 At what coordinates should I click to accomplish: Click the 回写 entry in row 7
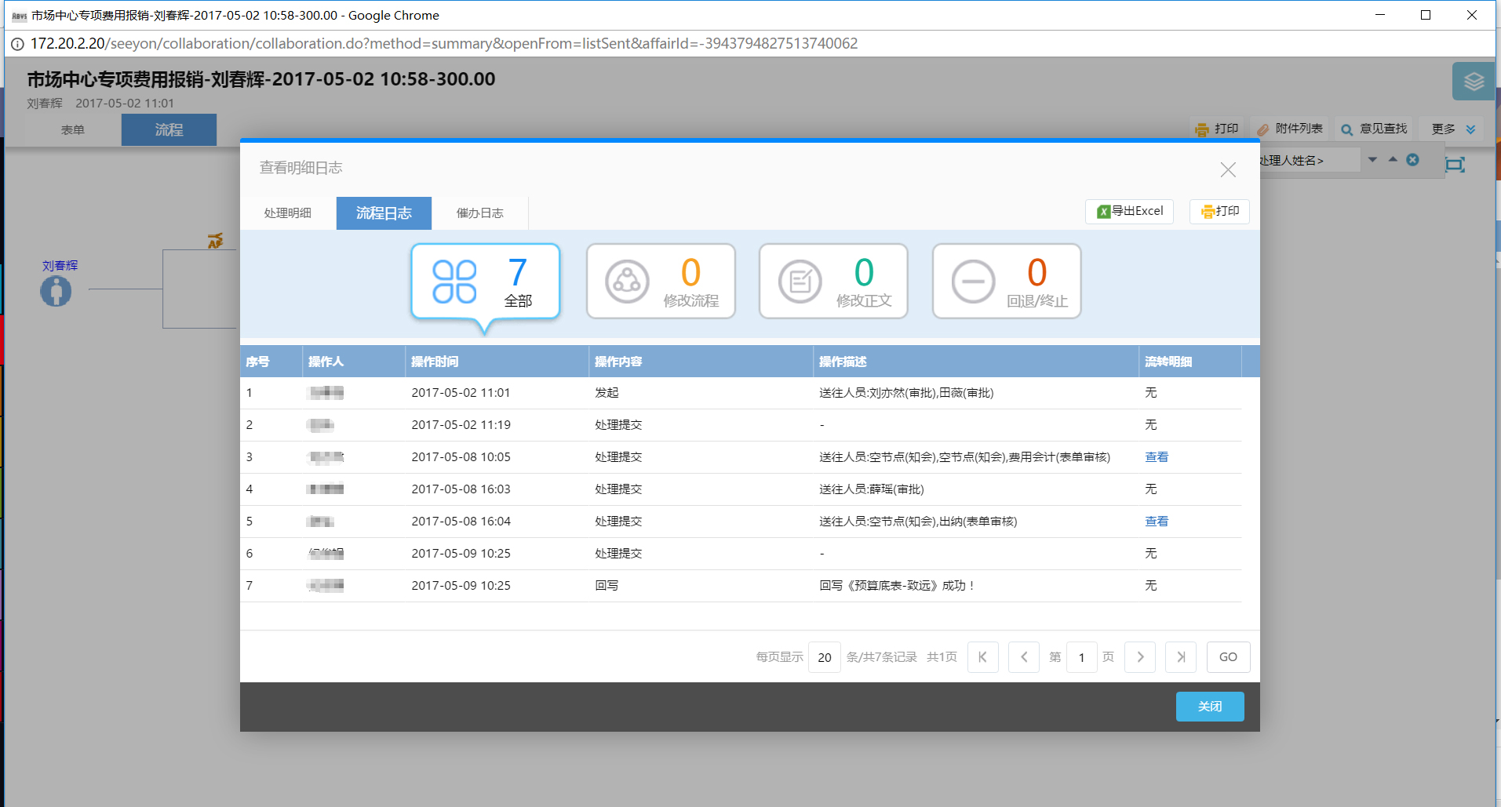[x=607, y=586]
